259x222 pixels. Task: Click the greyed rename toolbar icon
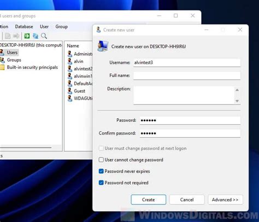coord(16,36)
